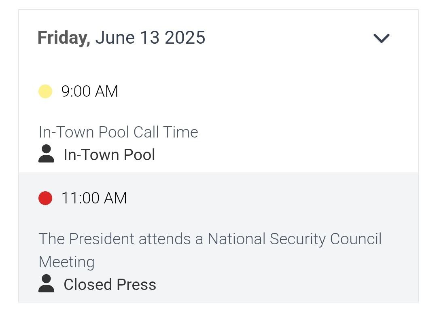Viewport: 437px width, 311px height.
Task: Click the person icon beside In-Town Pool
Action: (47, 154)
